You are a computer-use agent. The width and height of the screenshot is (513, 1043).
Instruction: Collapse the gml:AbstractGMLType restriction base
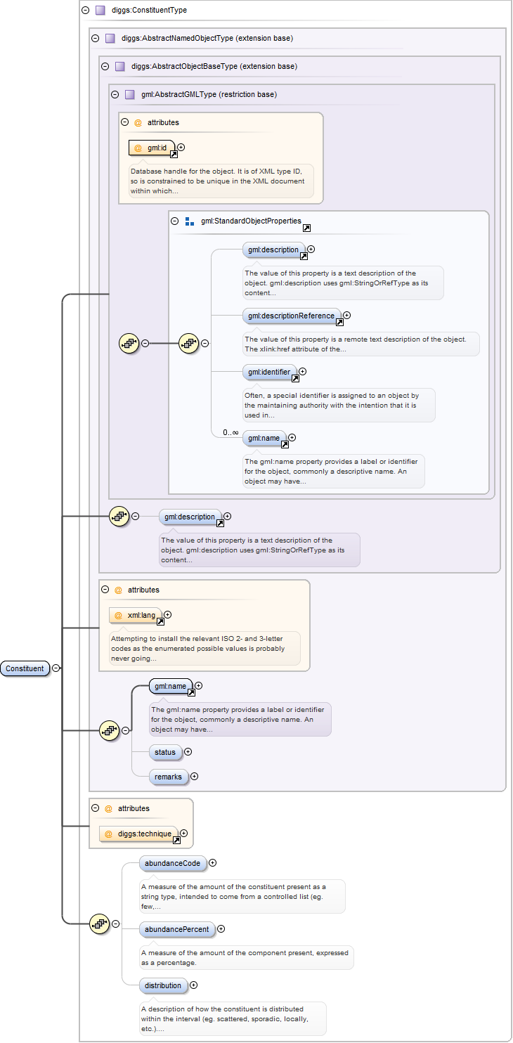(115, 94)
